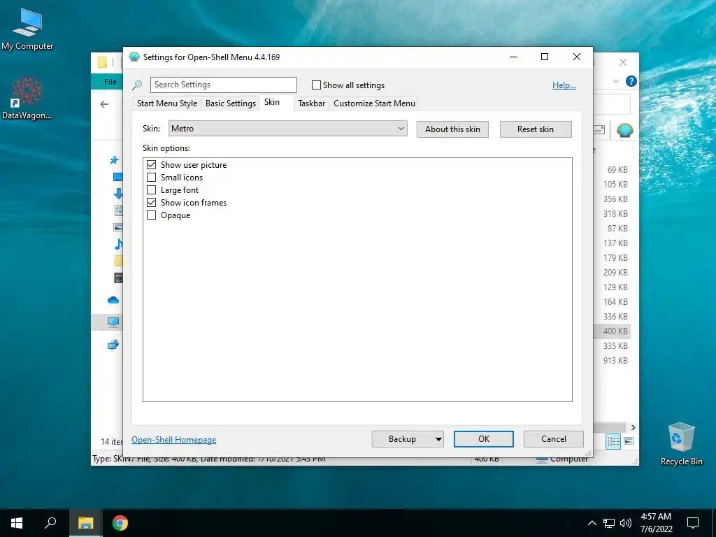
Task: Uncheck Show icon frames option
Action: 152,202
